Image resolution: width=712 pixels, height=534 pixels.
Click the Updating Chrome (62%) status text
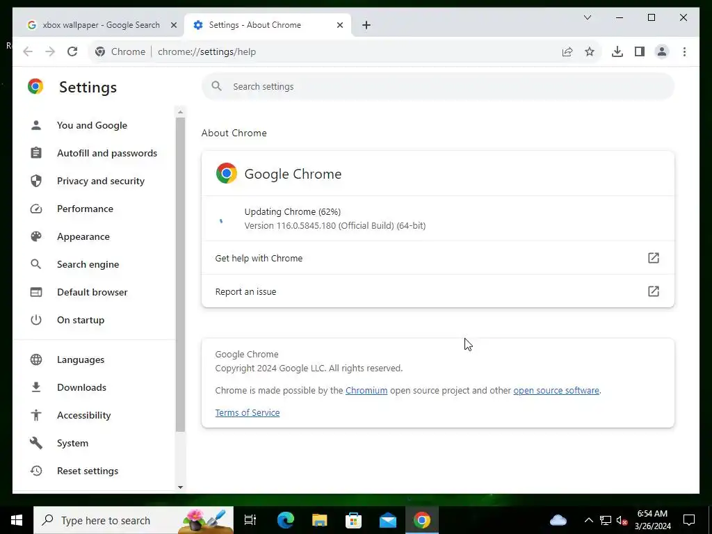(x=293, y=211)
